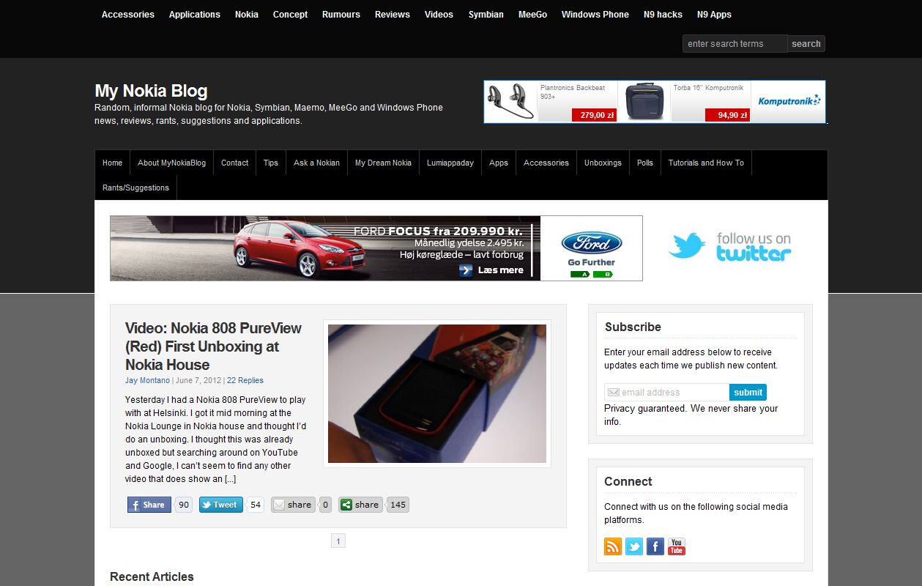Click the Læs mere arrow in Ford ad

coord(466,270)
